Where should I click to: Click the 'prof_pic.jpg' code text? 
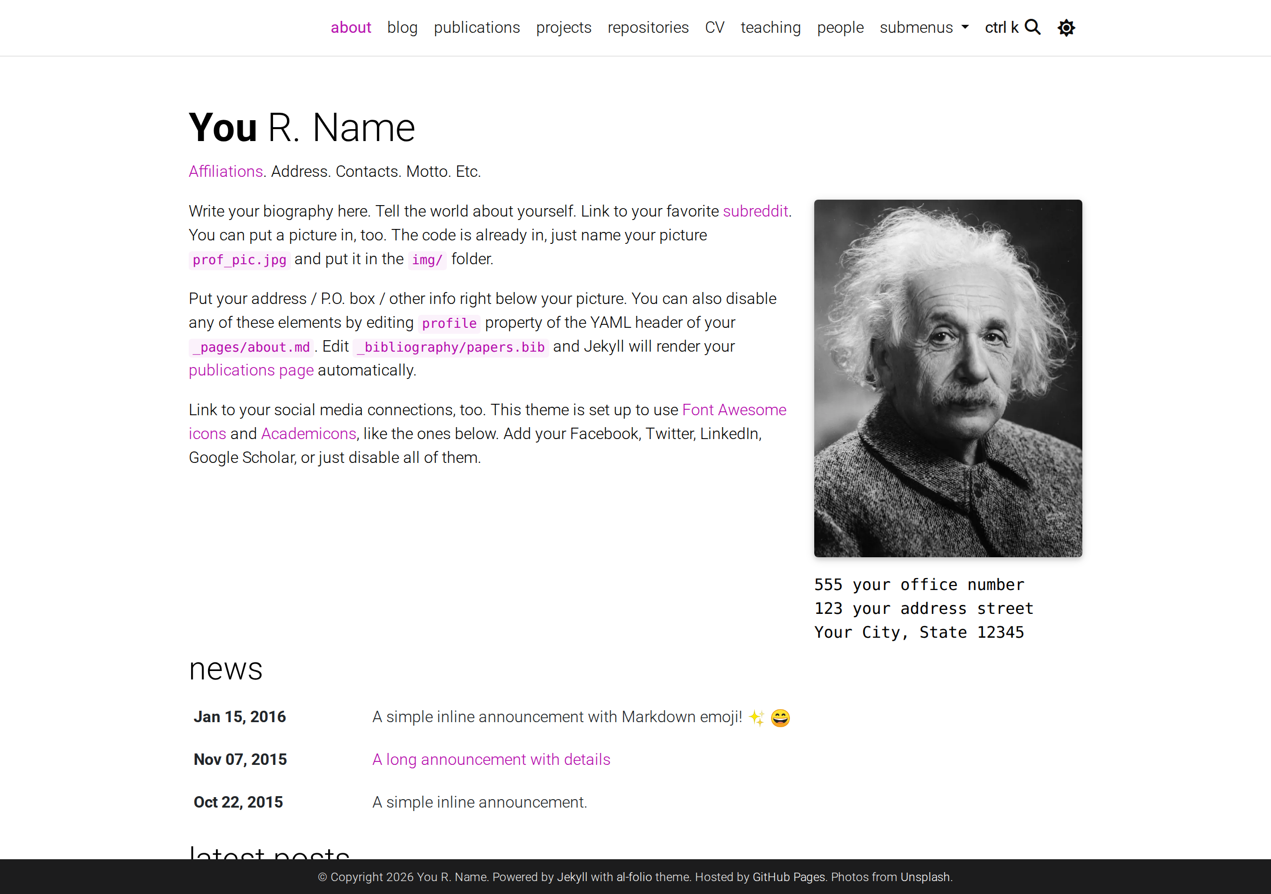pyautogui.click(x=239, y=260)
